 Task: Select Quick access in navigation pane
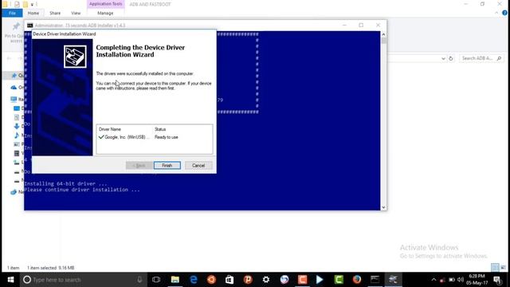17,76
